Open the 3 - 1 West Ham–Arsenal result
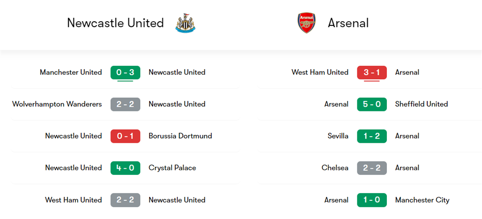The height and width of the screenshot is (219, 482). [372, 72]
